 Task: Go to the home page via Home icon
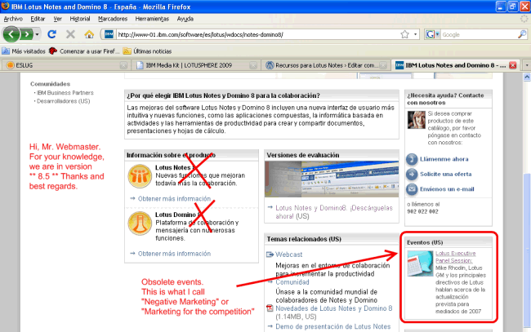89,34
